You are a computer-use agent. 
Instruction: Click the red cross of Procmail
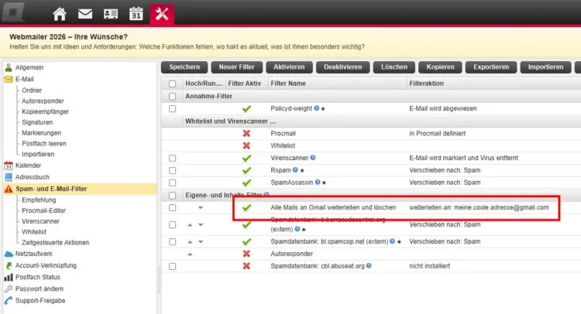(x=246, y=134)
